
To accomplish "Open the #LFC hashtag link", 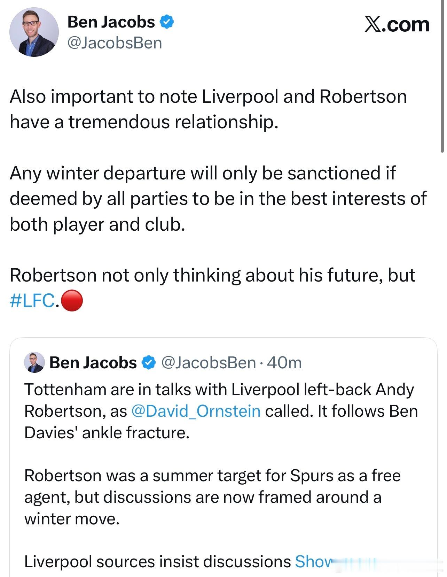I will click(32, 300).
